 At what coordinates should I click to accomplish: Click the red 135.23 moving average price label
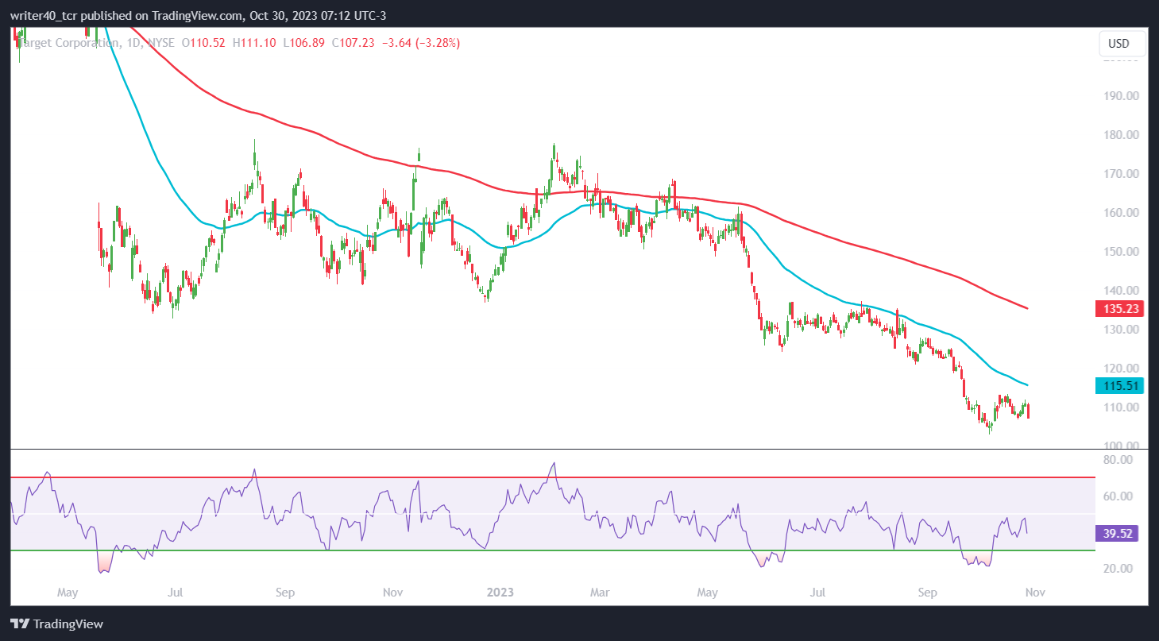pos(1118,308)
